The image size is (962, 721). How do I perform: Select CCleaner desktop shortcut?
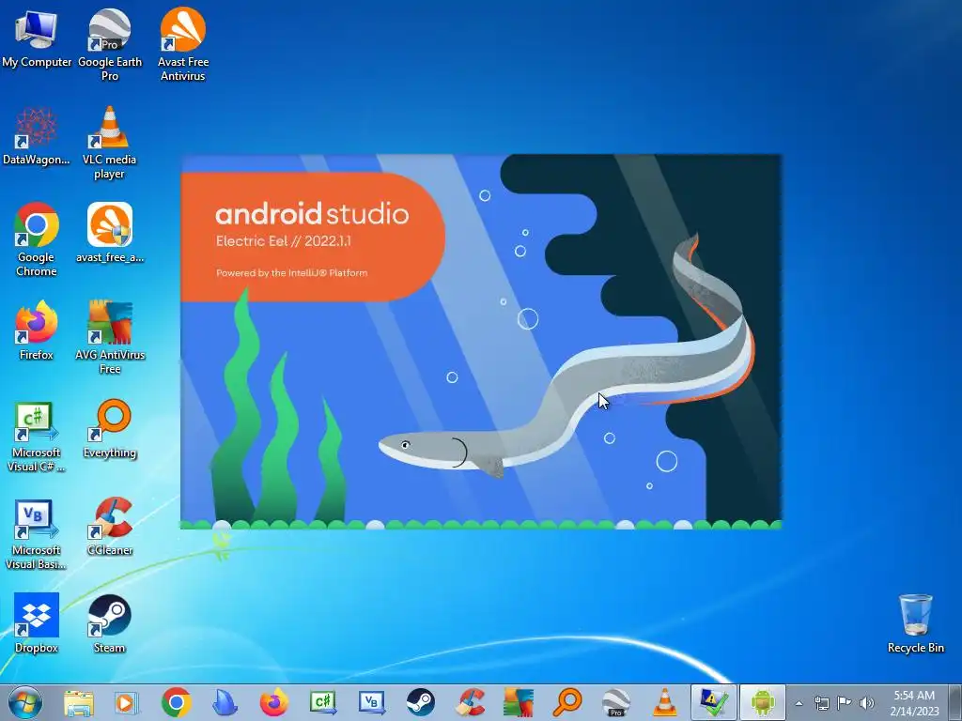point(110,526)
